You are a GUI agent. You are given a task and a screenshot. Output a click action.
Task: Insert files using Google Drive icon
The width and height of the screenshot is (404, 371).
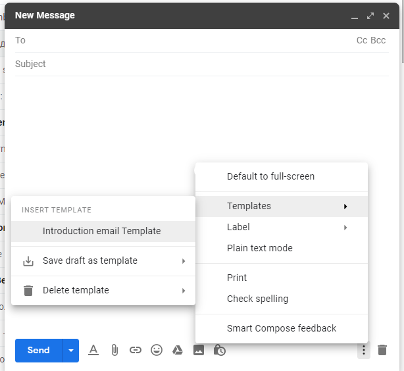click(x=178, y=350)
